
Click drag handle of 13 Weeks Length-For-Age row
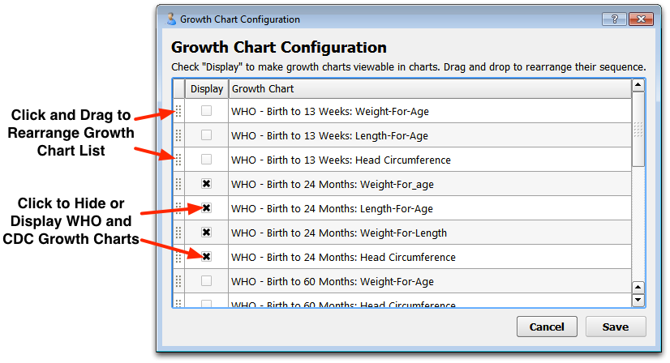178,135
